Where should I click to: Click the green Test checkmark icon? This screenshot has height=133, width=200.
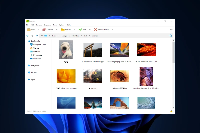(x=80, y=29)
